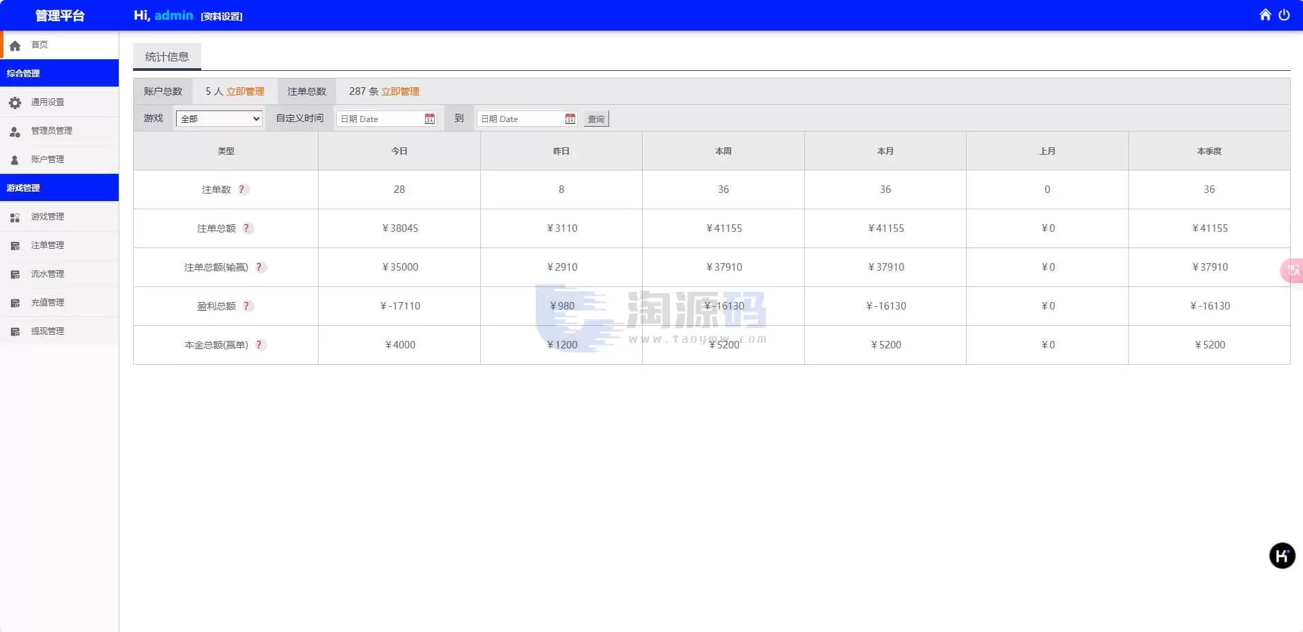Click the 今日 column header
The image size is (1303, 632).
click(x=399, y=151)
